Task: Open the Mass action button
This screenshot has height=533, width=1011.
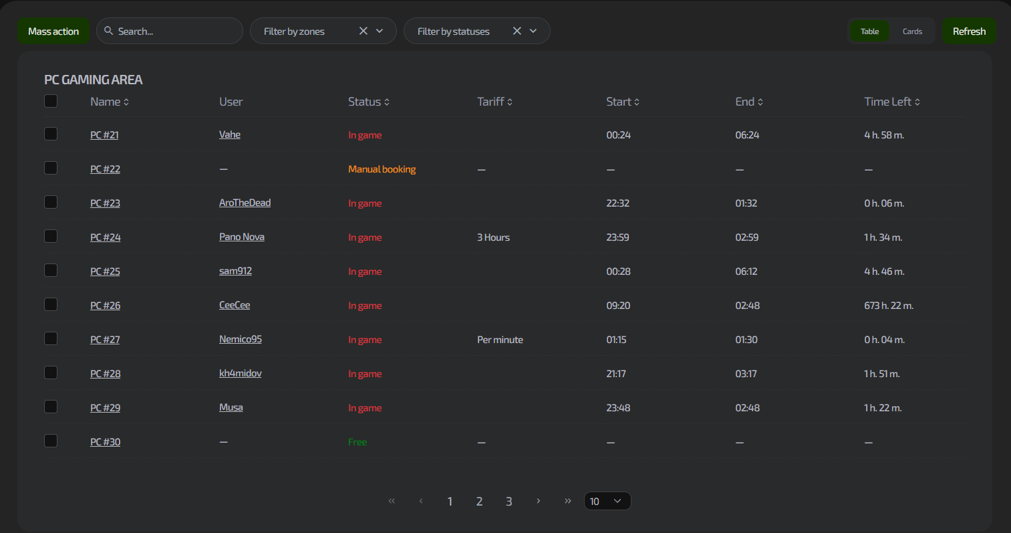Action: tap(53, 31)
